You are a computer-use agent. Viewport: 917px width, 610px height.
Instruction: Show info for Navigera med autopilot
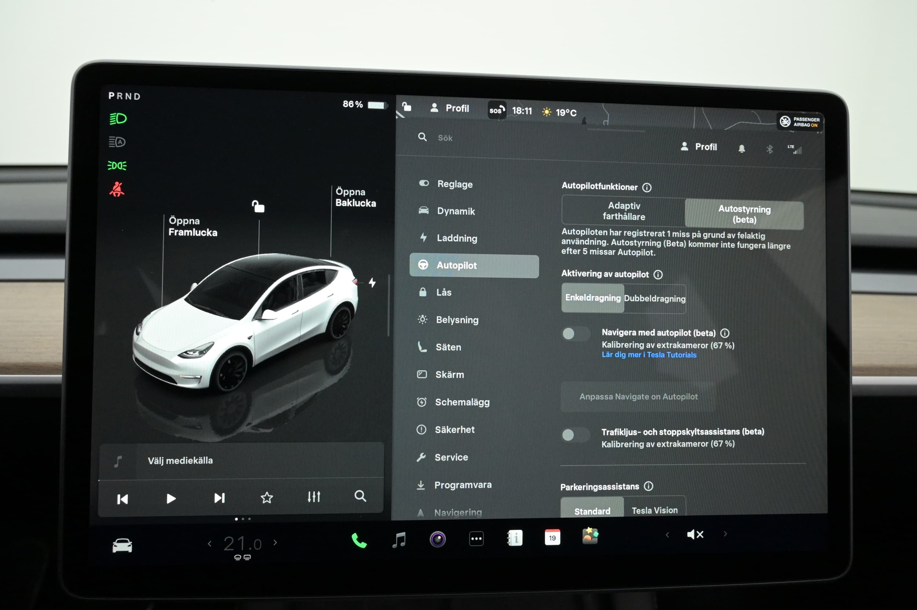pos(725,333)
